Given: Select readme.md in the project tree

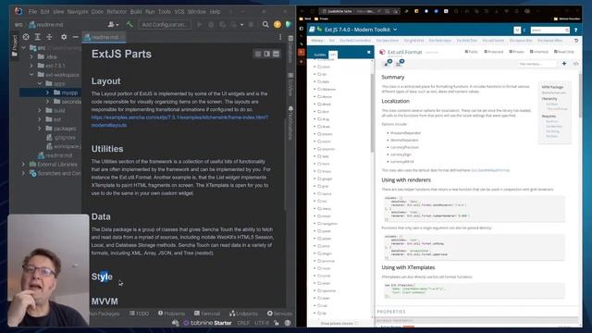Looking at the screenshot, I should pos(55,155).
